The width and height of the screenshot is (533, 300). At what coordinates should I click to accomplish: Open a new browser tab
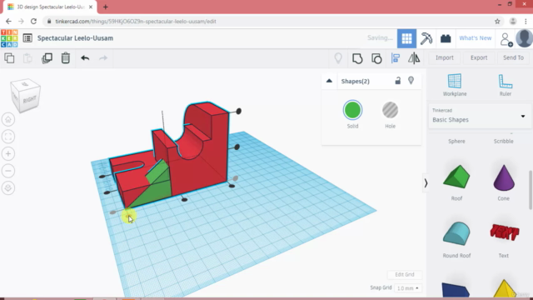click(x=106, y=7)
